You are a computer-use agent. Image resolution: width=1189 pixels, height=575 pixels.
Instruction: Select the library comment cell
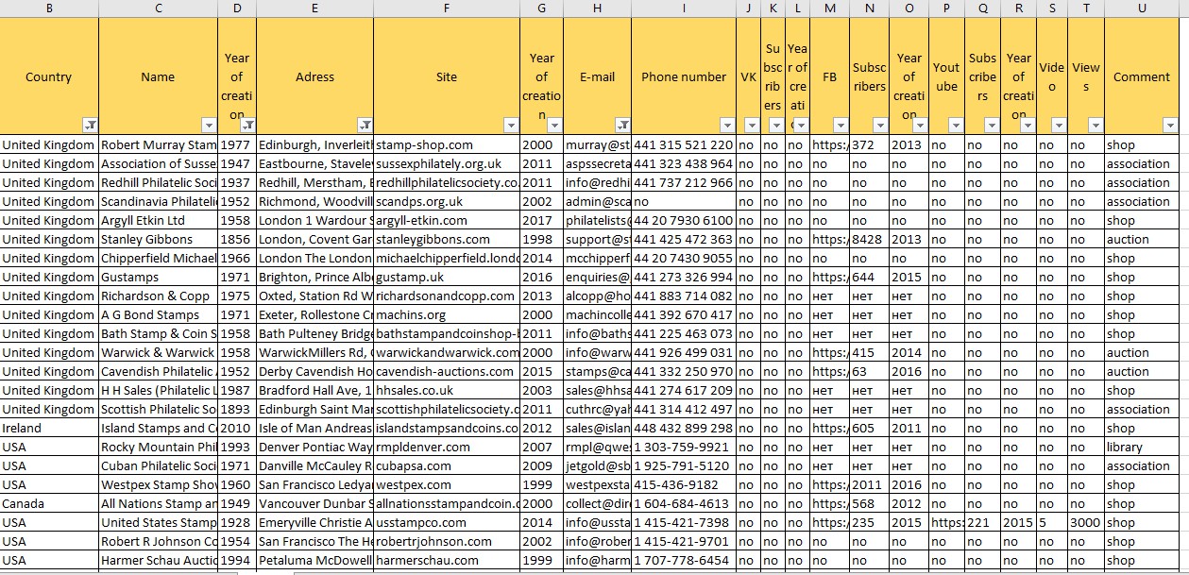coord(1142,448)
